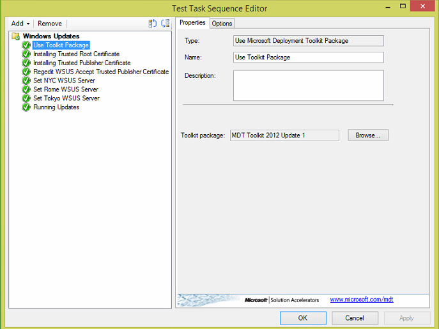This screenshot has height=329, width=439.
Task: Click check icon beside Regedit WSUS Accept step
Action: click(x=26, y=72)
